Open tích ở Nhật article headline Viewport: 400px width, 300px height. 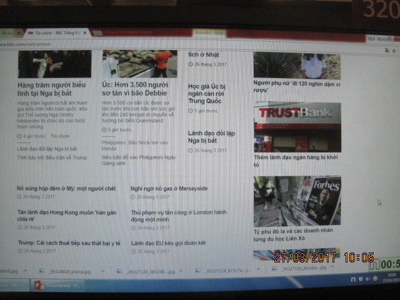[x=204, y=54]
